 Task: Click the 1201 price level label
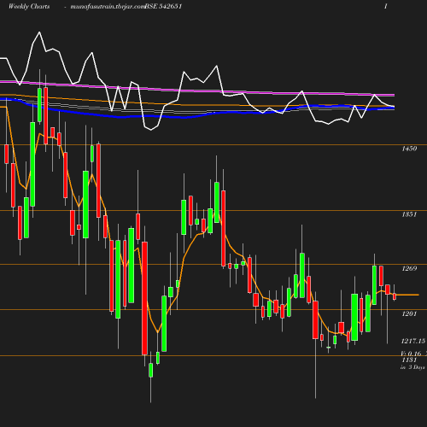409,313
